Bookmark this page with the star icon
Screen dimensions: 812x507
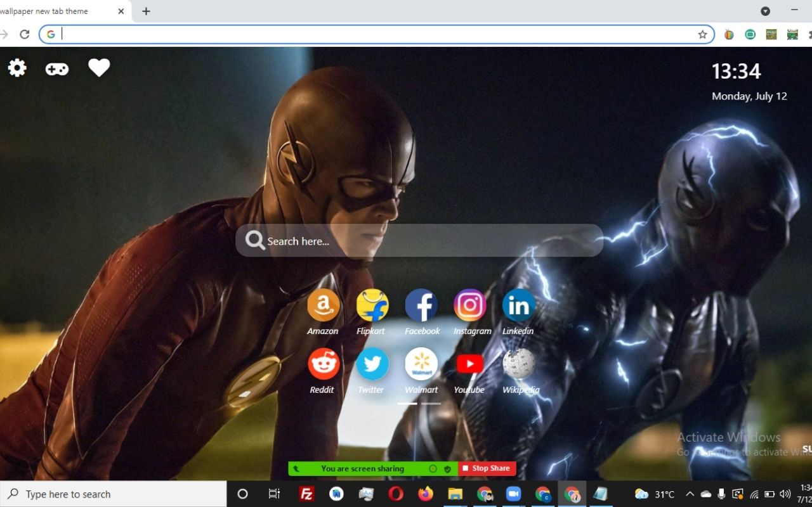pos(702,34)
